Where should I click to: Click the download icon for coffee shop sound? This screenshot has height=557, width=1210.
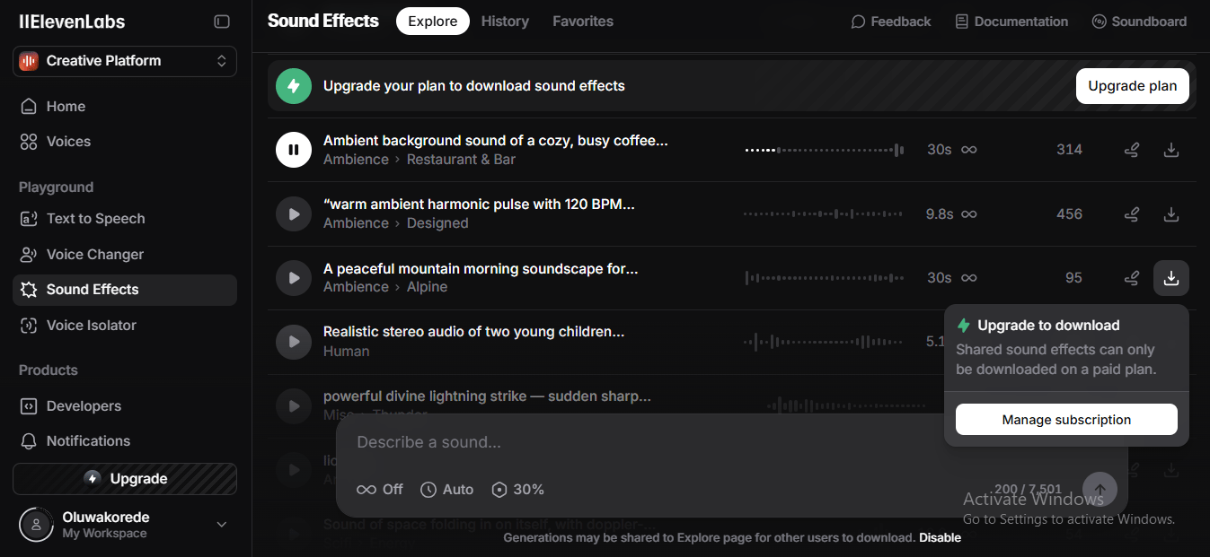[x=1170, y=150]
